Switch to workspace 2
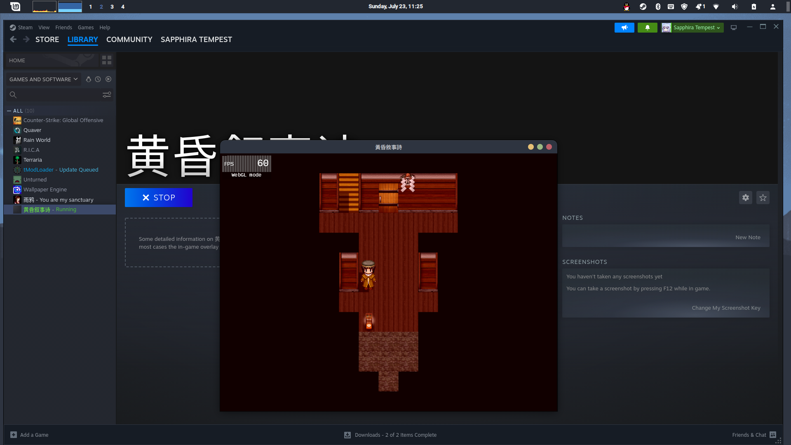 101,7
